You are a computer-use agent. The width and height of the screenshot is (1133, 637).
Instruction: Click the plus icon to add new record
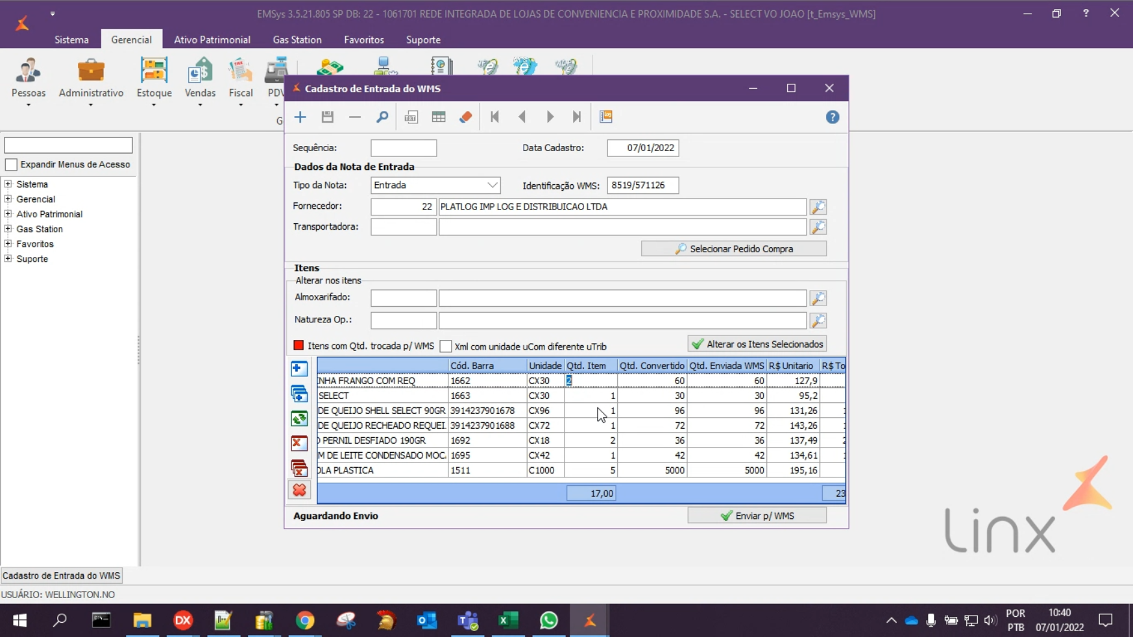click(x=300, y=117)
